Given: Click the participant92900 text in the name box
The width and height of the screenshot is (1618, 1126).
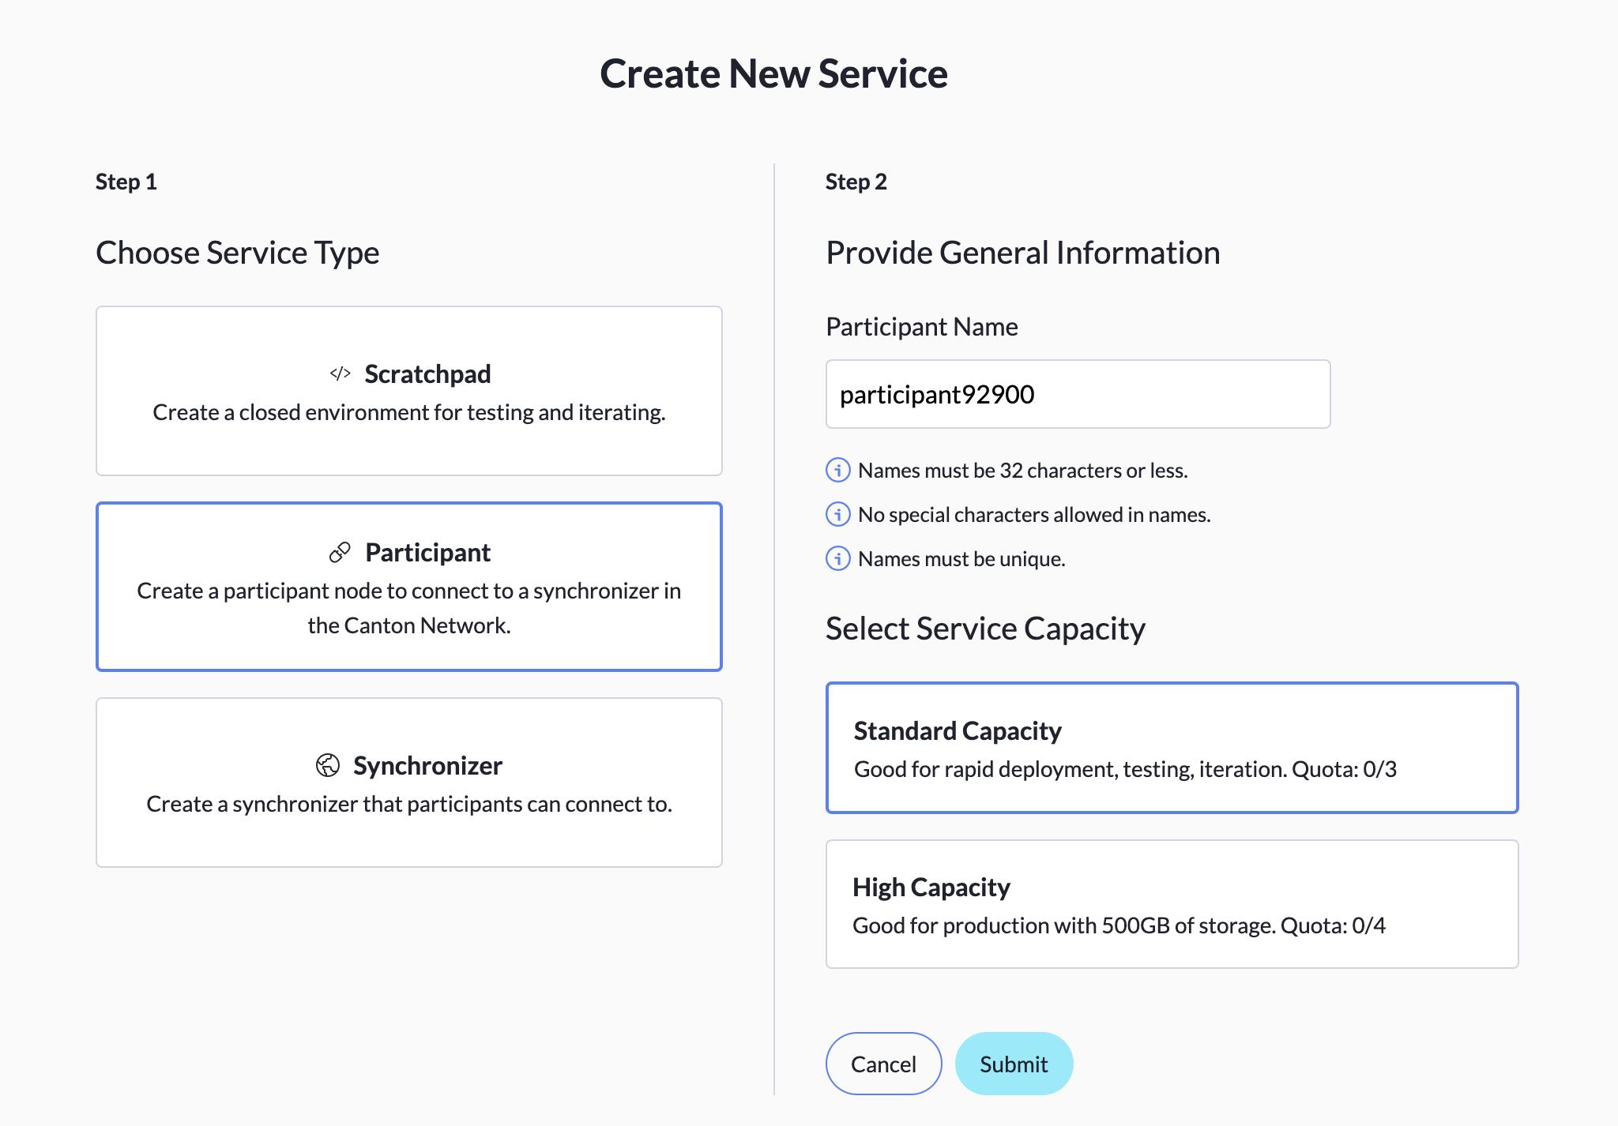Looking at the screenshot, I should [x=938, y=394].
